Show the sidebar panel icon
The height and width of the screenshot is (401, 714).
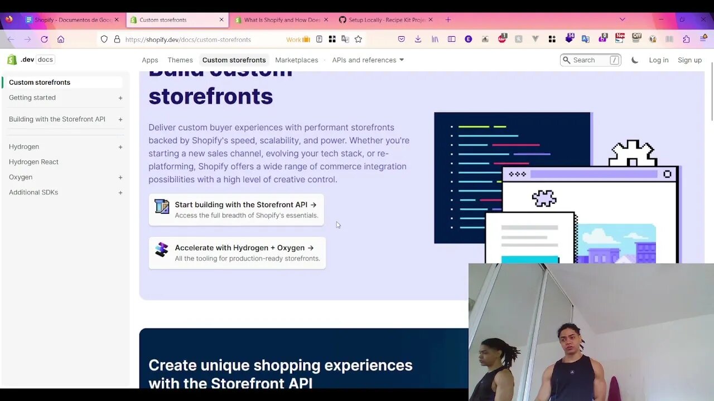(452, 40)
